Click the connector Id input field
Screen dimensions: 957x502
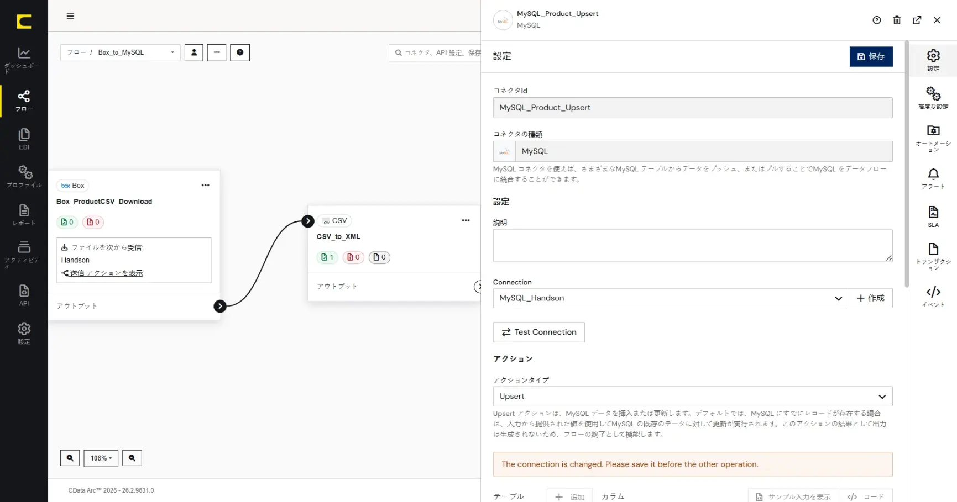(x=693, y=108)
